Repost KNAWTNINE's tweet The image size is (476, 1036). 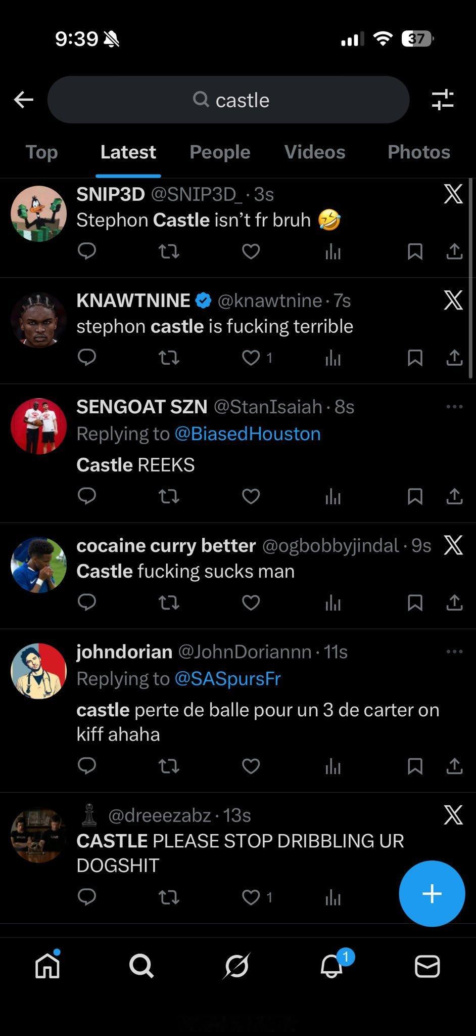tap(169, 358)
